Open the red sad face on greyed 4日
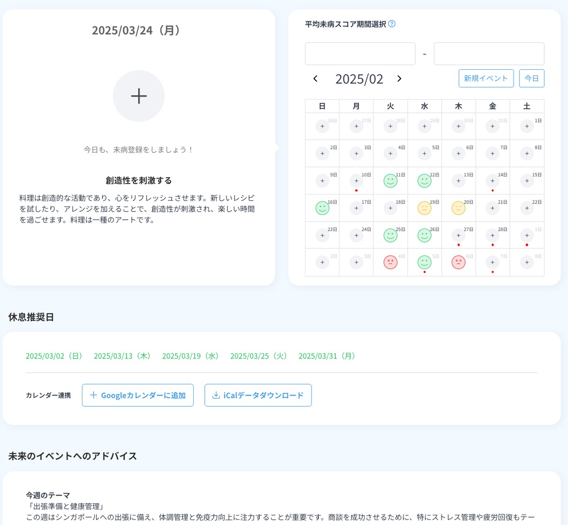The image size is (568, 525). (390, 262)
